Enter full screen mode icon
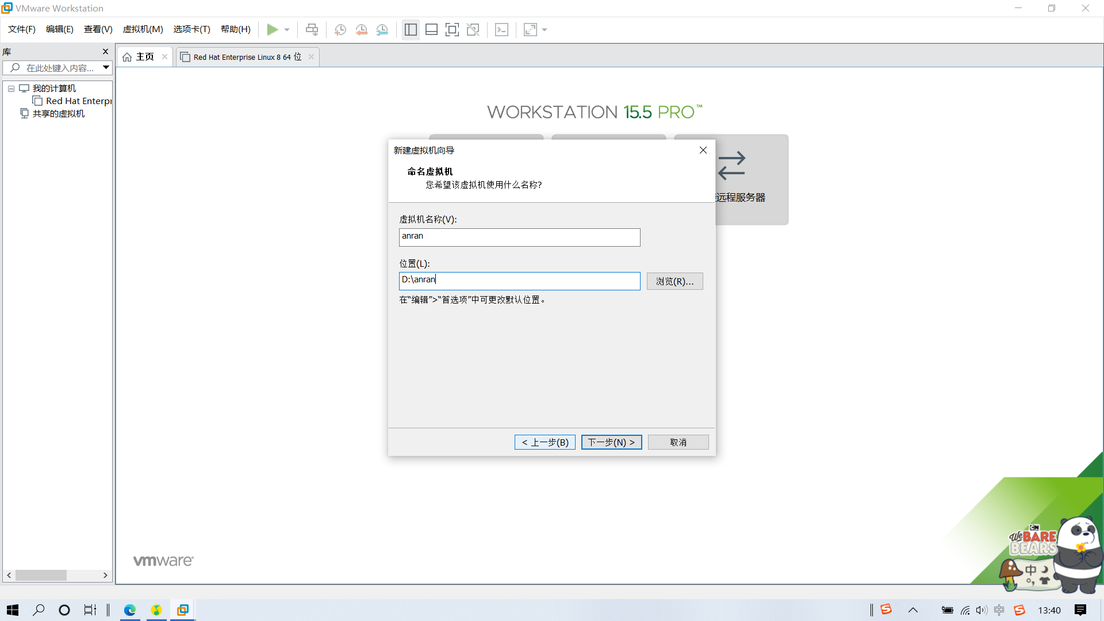Screen dimensions: 1104x621 tap(452, 29)
